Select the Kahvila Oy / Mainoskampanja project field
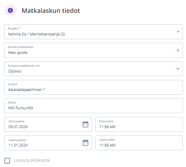Image resolution: width=186 pixels, height=167 pixels. tap(94, 32)
